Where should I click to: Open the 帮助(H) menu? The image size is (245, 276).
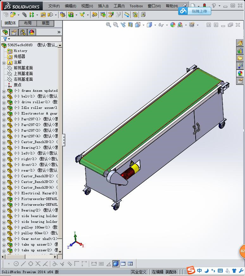[172, 6]
